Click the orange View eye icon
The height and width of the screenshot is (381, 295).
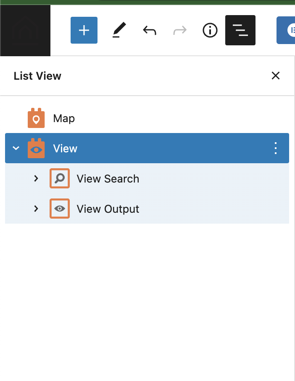click(x=36, y=148)
